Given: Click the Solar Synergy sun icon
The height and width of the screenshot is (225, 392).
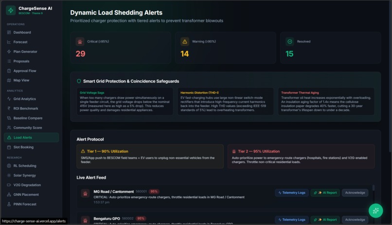Looking at the screenshot, I should 9,175.
